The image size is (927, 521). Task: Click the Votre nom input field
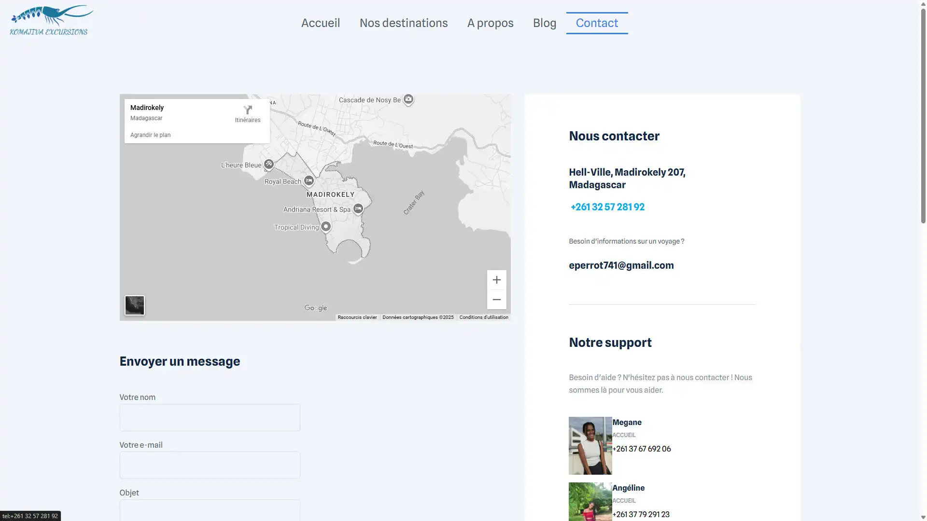coord(210,417)
